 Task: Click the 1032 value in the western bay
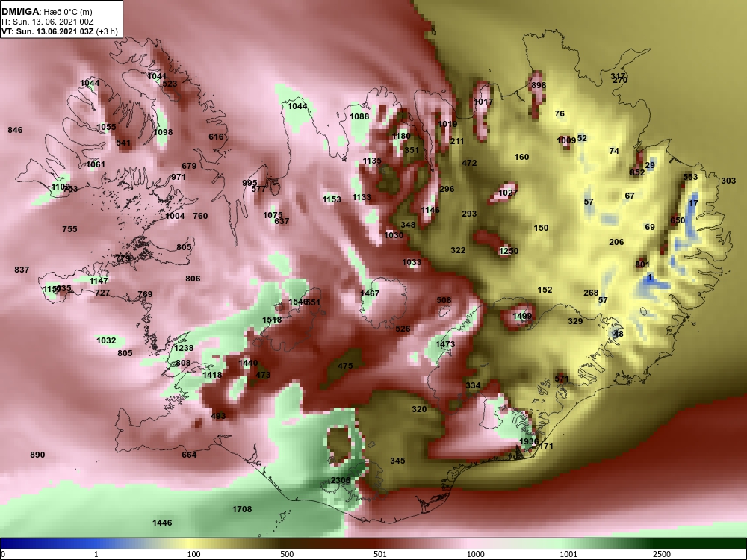pos(106,341)
